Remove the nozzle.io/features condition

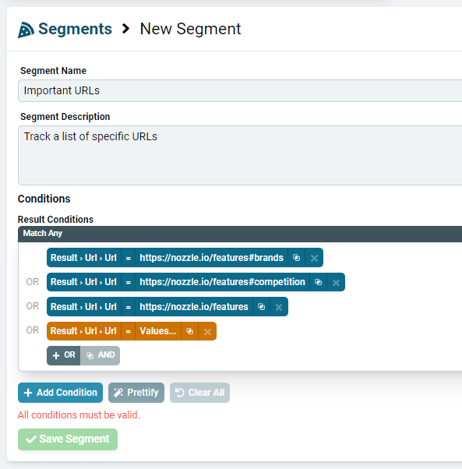279,307
